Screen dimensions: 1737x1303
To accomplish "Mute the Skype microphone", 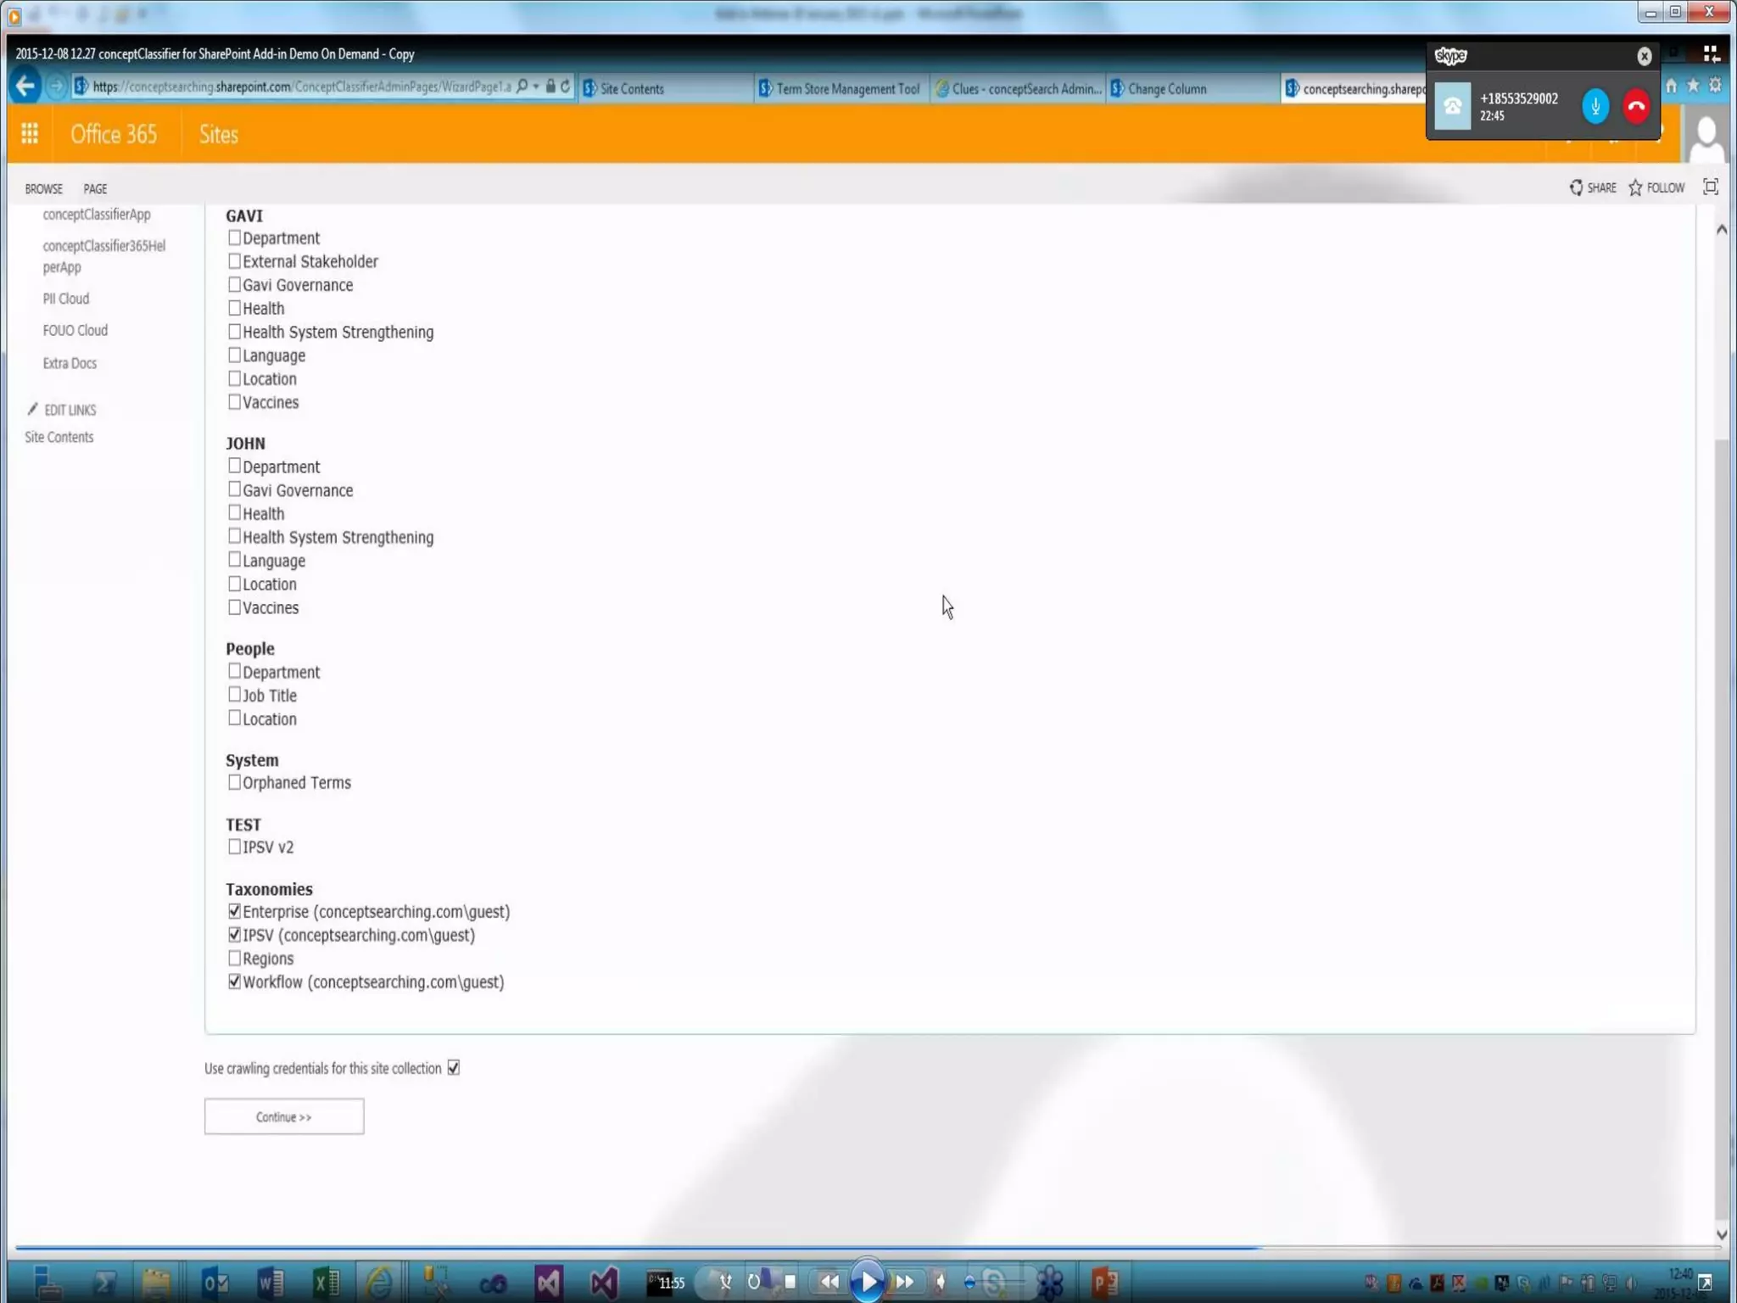I will [x=1595, y=107].
